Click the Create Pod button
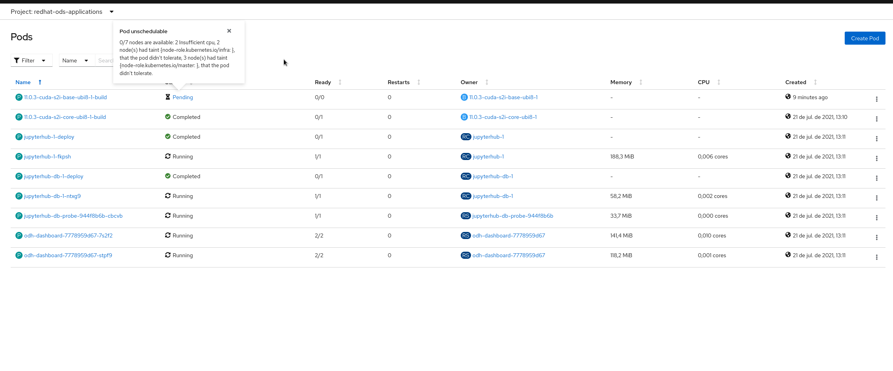This screenshot has width=893, height=371. click(864, 38)
